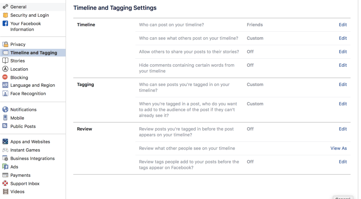Click the General button at bottom right
The width and height of the screenshot is (361, 199).
tap(343, 198)
